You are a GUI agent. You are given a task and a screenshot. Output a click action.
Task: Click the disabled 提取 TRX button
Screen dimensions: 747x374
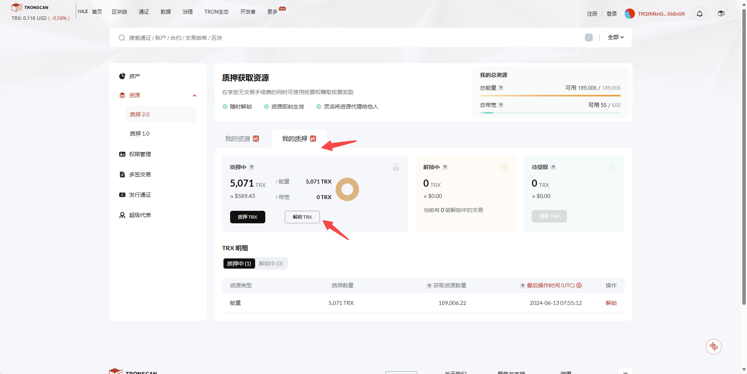coord(549,216)
